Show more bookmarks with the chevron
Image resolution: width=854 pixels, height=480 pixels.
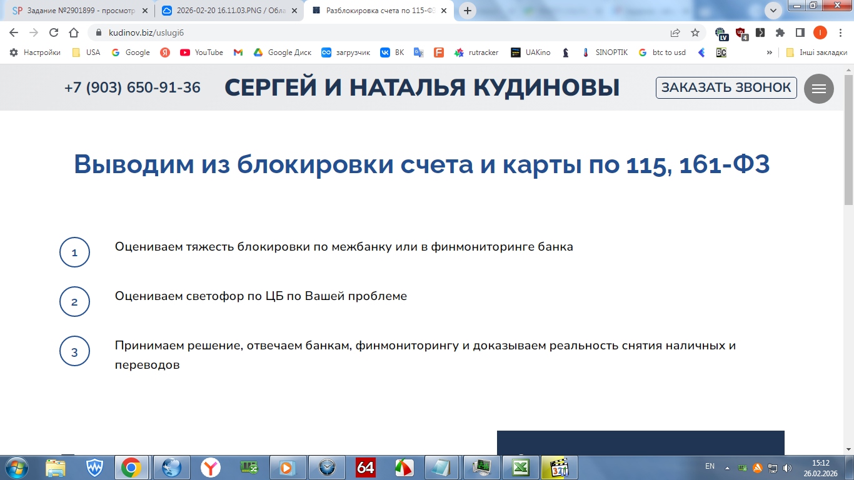point(770,52)
